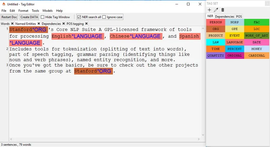Screen dimensions: 270x147
Task: Close the Named Entities tab with its X
Action: pos(39,24)
